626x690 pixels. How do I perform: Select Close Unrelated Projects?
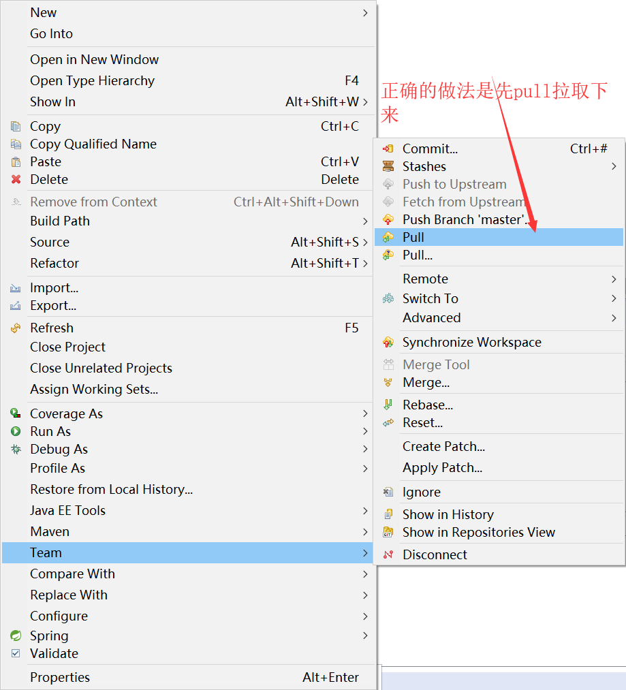click(188, 368)
